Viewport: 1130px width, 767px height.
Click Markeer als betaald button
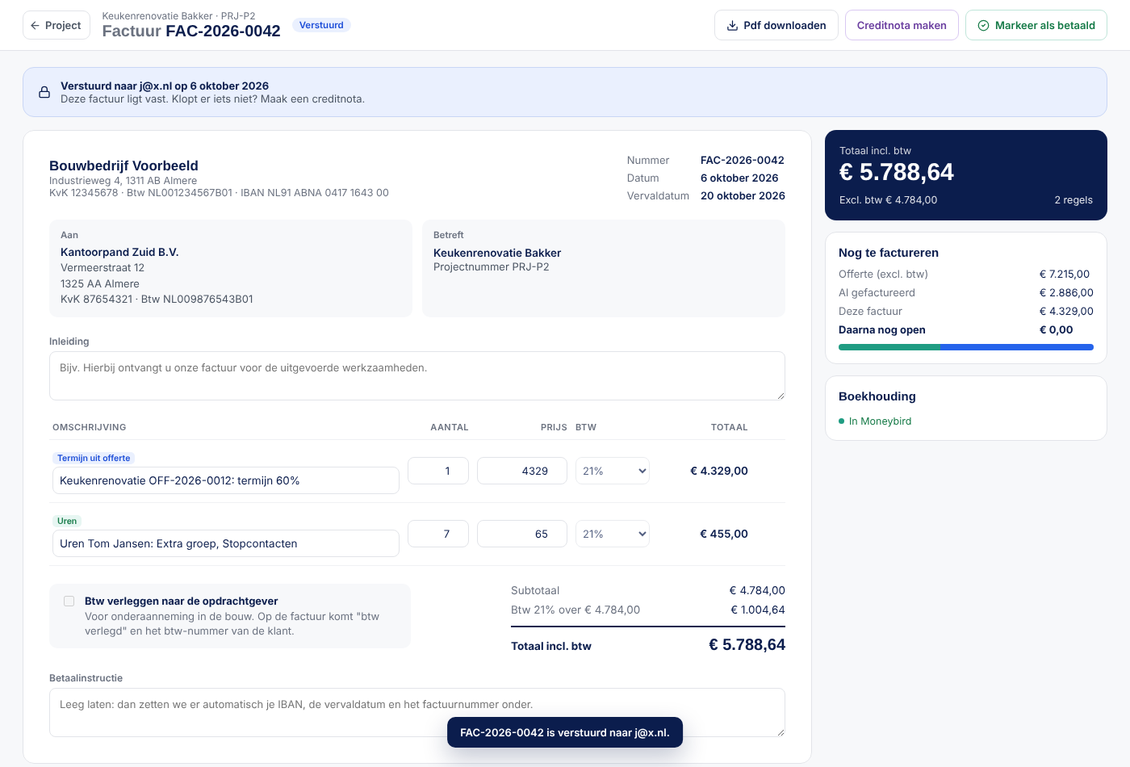1036,26
